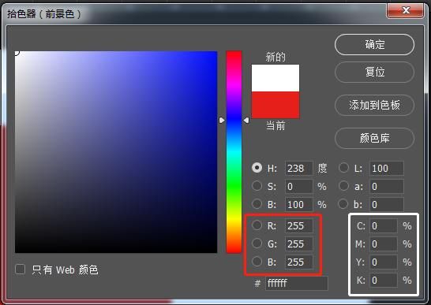Select the G green radio button
This screenshot has width=431, height=305.
[x=257, y=244]
